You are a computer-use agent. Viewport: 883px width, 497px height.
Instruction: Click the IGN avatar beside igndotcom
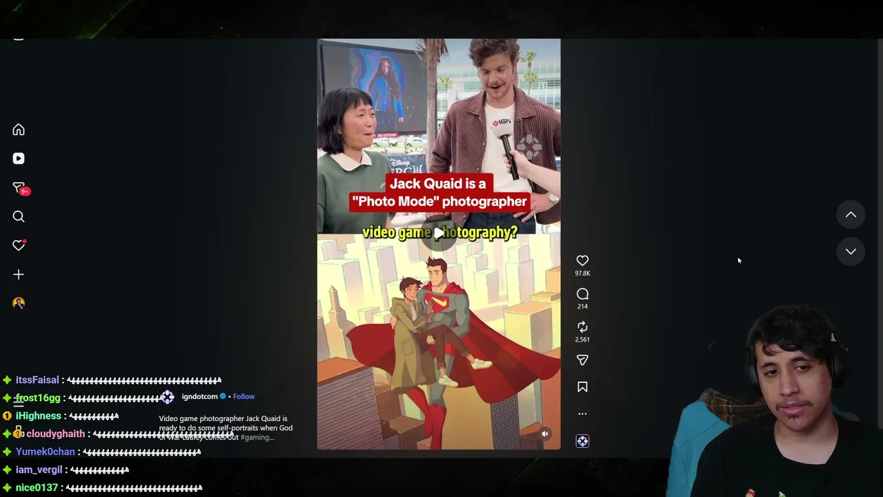pyautogui.click(x=168, y=397)
